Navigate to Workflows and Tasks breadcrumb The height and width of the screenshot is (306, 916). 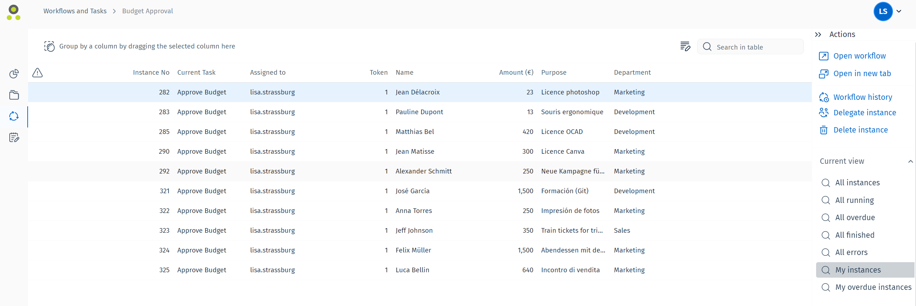tap(75, 11)
